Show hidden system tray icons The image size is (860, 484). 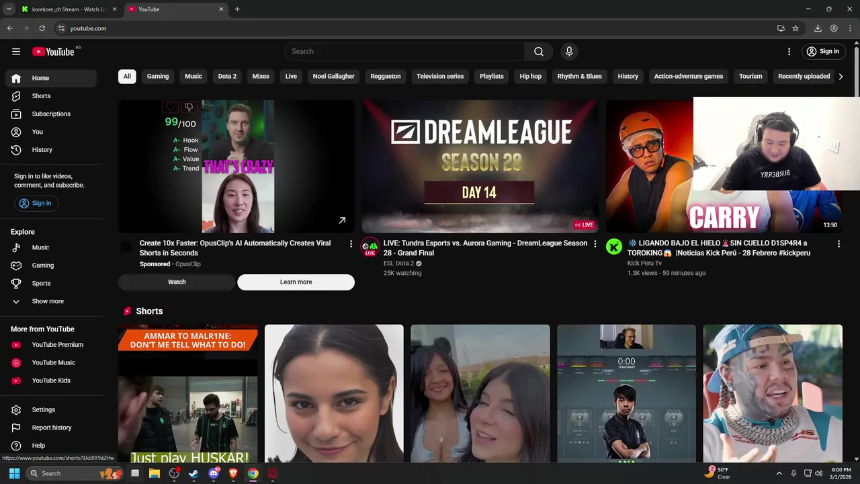point(779,473)
